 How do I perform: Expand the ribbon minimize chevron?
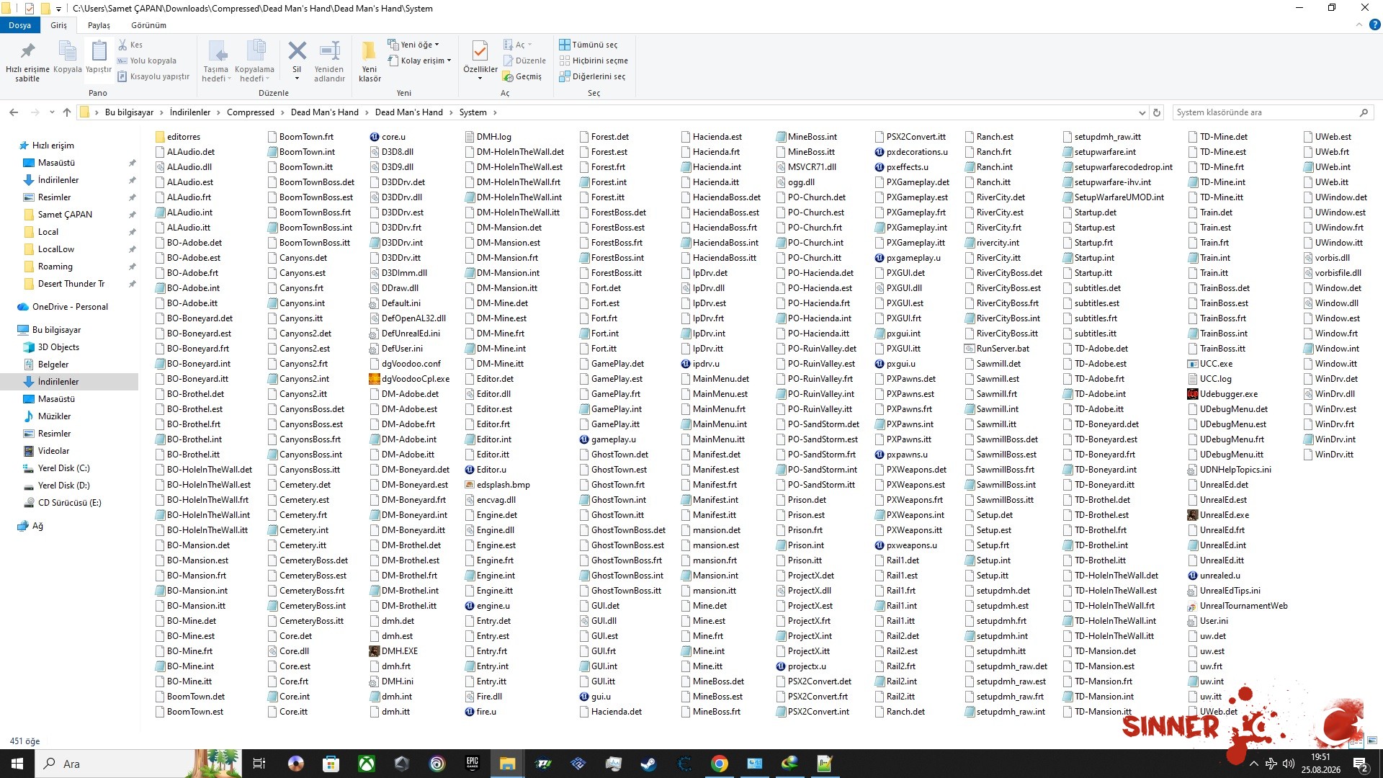pos(1359,25)
